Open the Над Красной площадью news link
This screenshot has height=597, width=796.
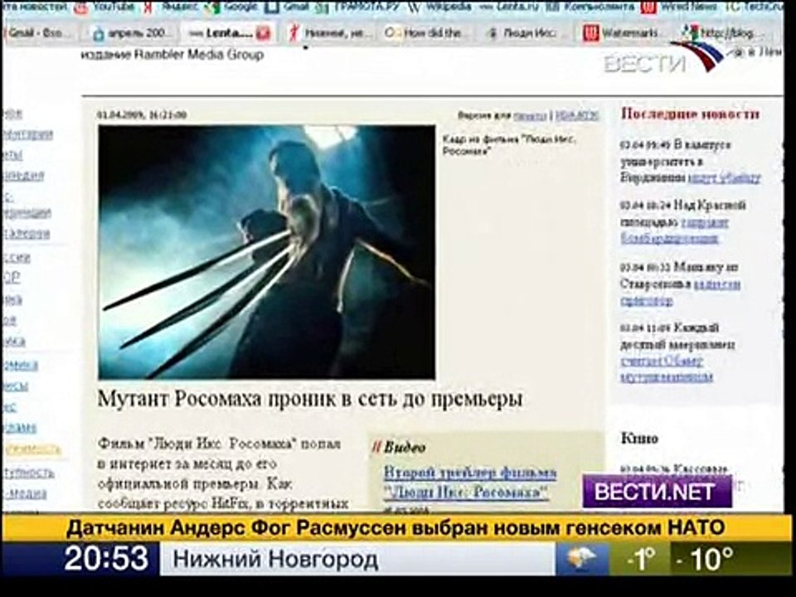(674, 230)
